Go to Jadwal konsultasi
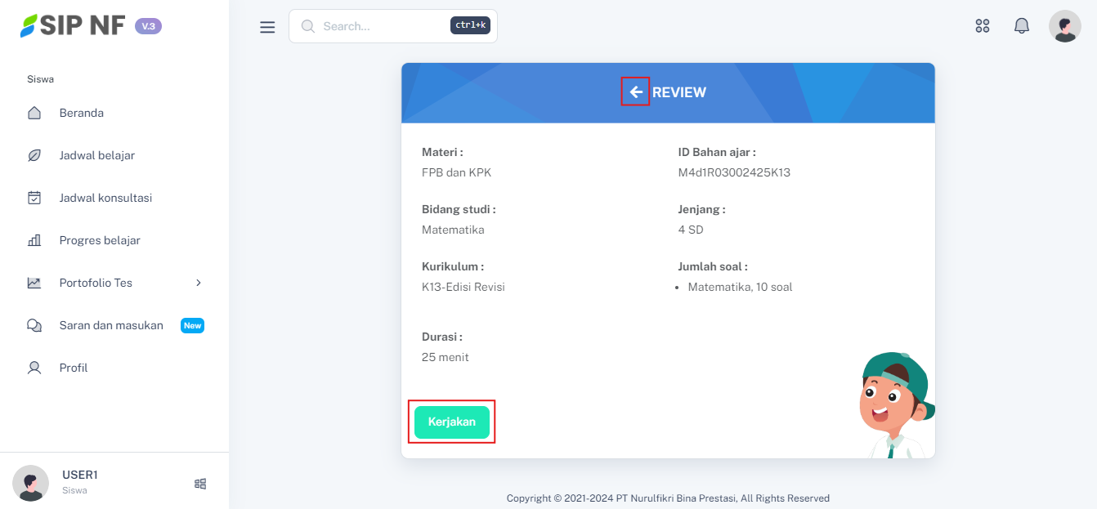 [x=105, y=198]
